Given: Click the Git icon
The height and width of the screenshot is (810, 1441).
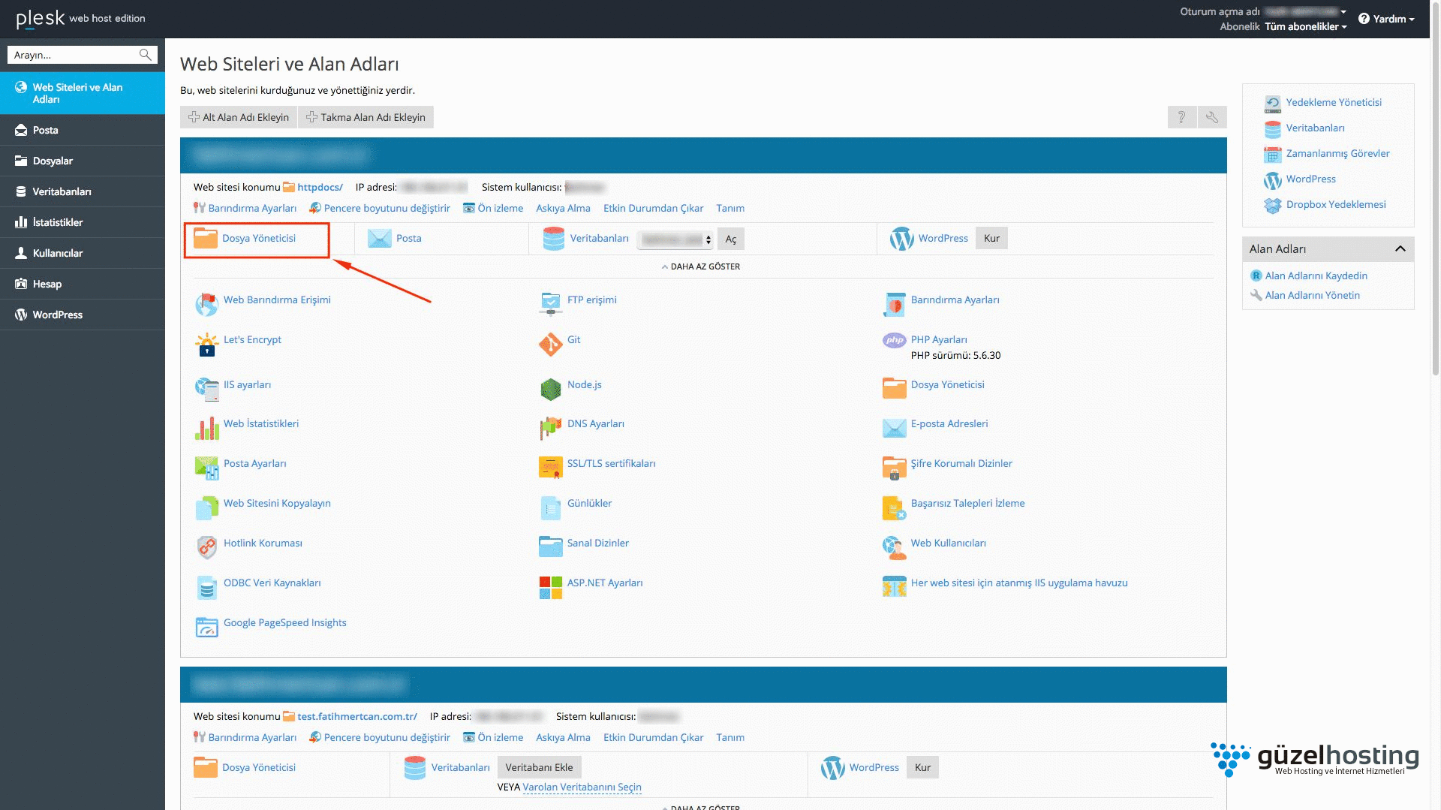Looking at the screenshot, I should tap(550, 345).
